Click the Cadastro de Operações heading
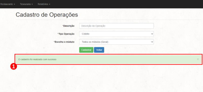The image size is (203, 92). 47,15
